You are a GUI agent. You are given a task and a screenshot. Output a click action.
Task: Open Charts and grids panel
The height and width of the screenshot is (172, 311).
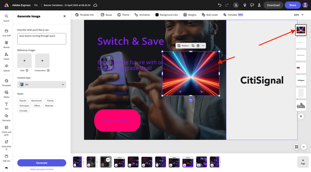6,131
